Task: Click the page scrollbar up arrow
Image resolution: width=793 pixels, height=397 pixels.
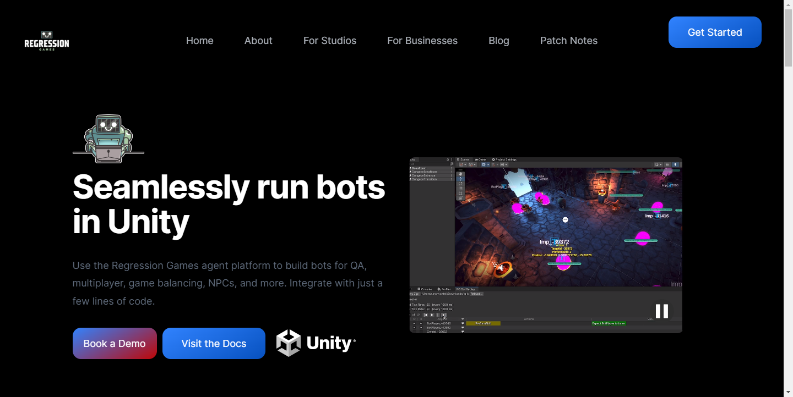Action: tap(788, 4)
